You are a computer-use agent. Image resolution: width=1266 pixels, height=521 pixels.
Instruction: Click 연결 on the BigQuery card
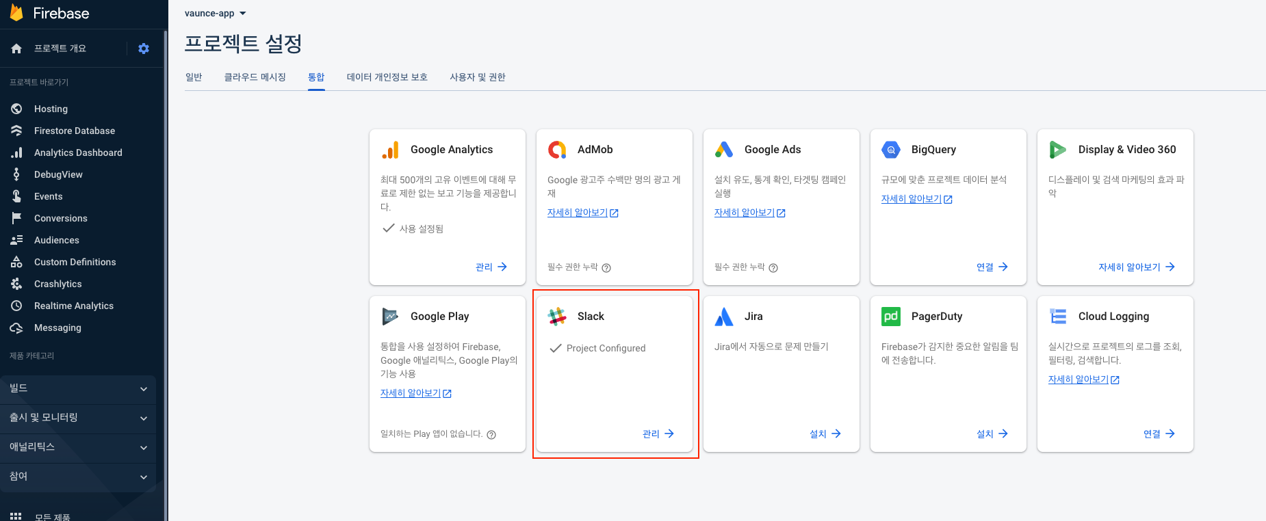pos(992,267)
